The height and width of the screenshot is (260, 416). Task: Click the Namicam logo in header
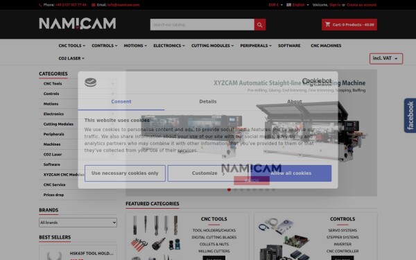[77, 24]
